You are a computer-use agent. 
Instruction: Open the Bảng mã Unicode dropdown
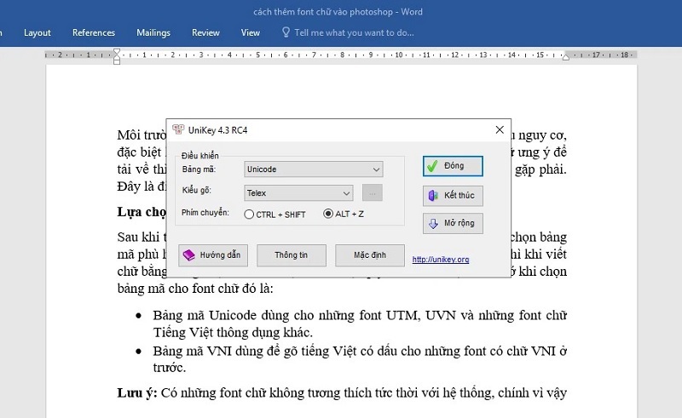coord(313,169)
